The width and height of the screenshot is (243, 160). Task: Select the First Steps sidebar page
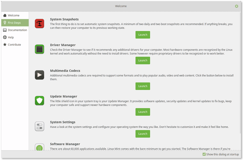tap(15, 23)
